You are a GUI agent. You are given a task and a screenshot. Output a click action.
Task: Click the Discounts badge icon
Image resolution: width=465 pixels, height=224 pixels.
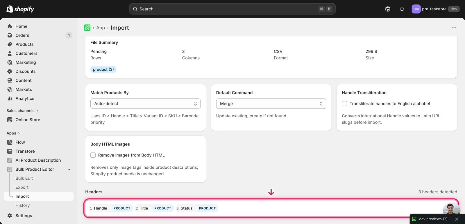pyautogui.click(x=10, y=71)
